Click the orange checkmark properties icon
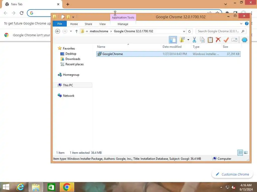 pyautogui.click(x=226, y=40)
